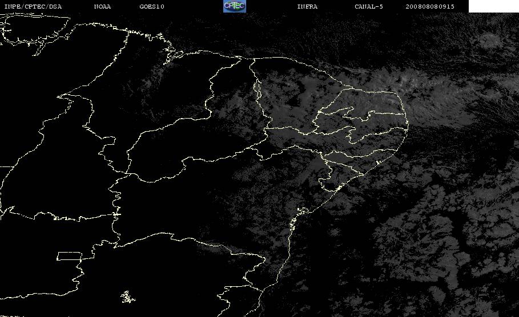Click the GOES10 satellite label
The width and height of the screenshot is (519, 317).
click(x=152, y=7)
